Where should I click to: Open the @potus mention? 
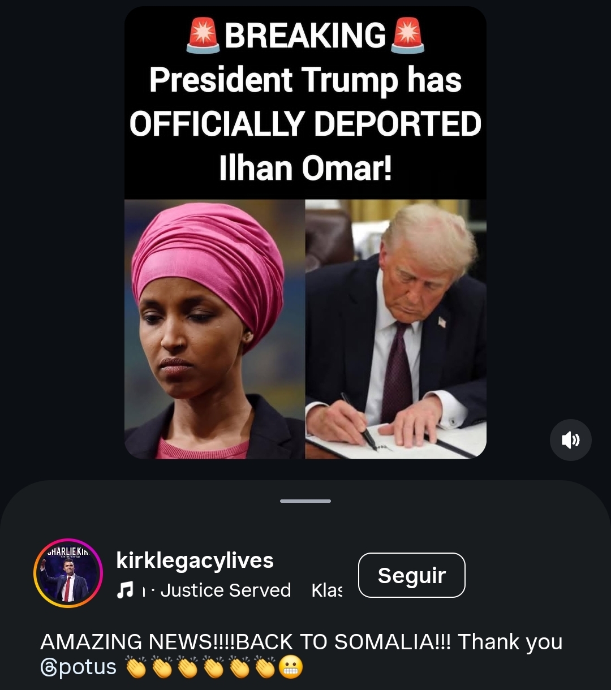[79, 667]
